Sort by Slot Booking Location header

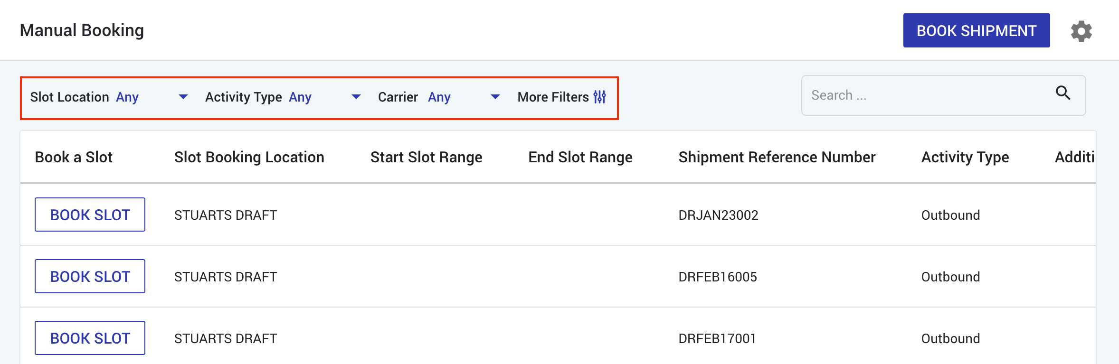point(249,157)
